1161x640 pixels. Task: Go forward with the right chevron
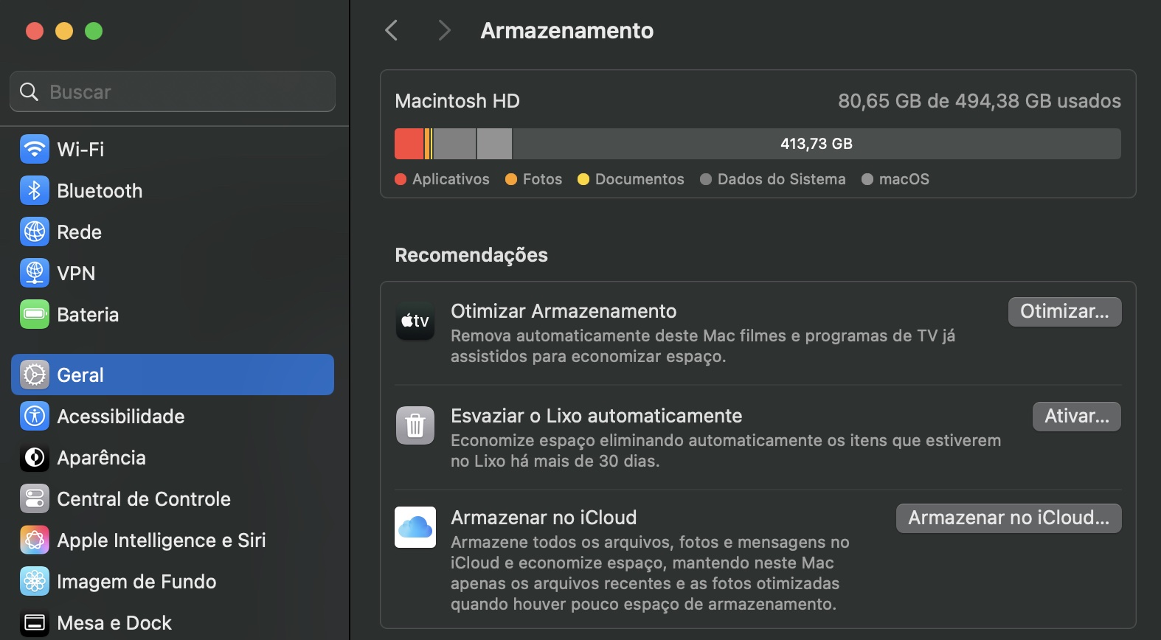[x=443, y=30]
